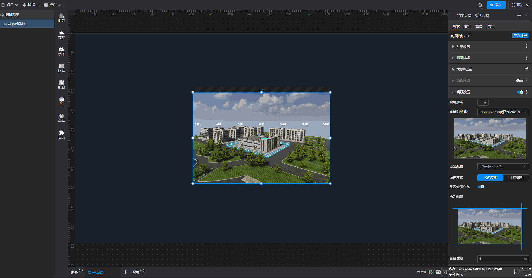Open the 背景颜色 color picker
532x278 pixels.
(x=483, y=102)
